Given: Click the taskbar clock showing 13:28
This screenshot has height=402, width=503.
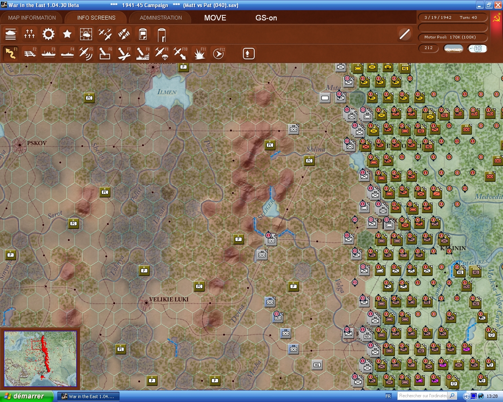Looking at the screenshot, I should click(492, 396).
